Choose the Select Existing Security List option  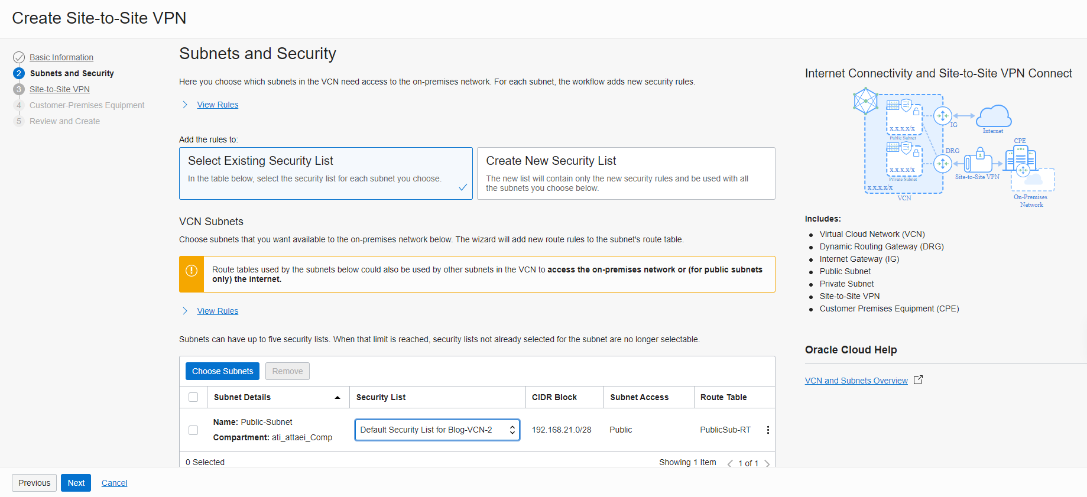pyautogui.click(x=326, y=173)
